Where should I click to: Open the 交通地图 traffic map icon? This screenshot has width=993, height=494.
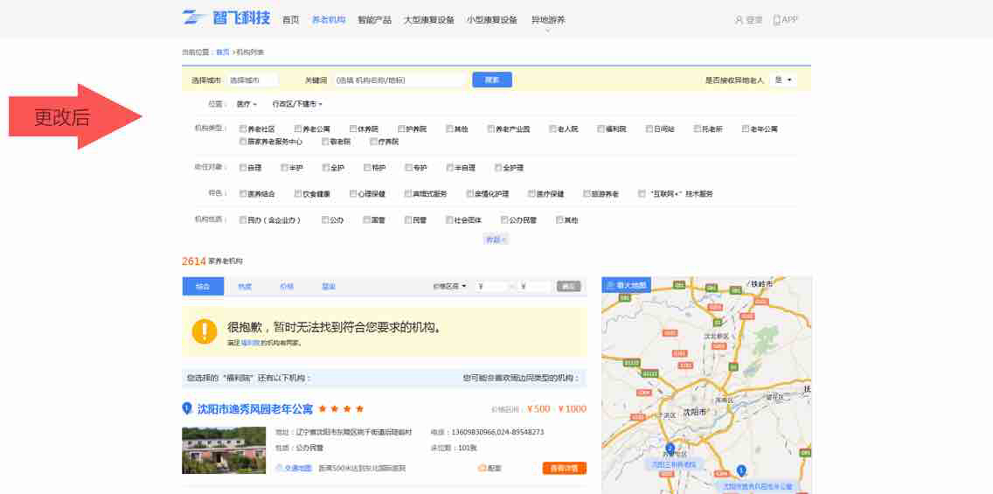[280, 469]
